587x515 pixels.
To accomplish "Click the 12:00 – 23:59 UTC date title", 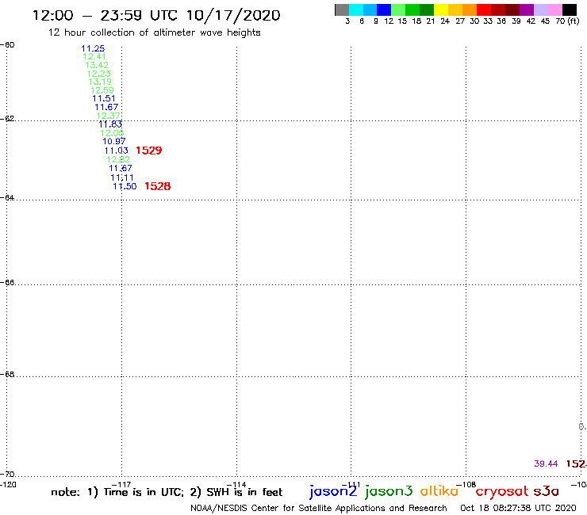I will click(x=156, y=15).
